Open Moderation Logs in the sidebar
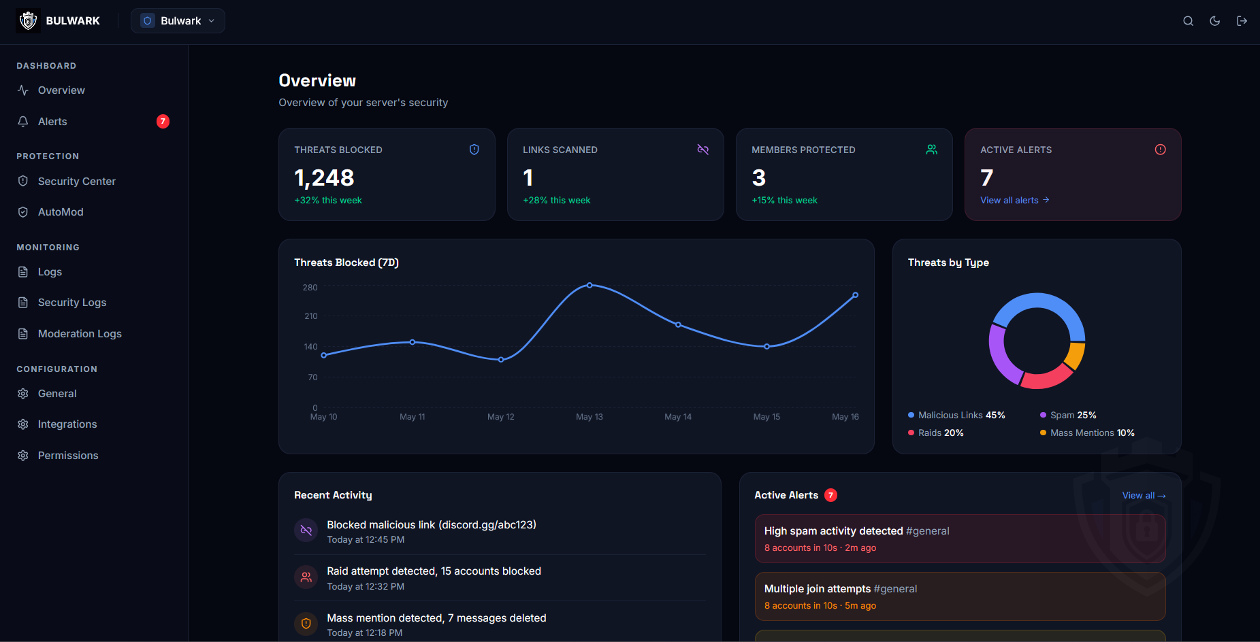 pos(93,334)
